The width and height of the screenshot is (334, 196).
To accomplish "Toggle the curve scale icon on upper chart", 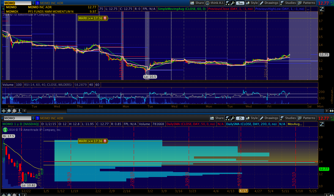I will 322,9.
